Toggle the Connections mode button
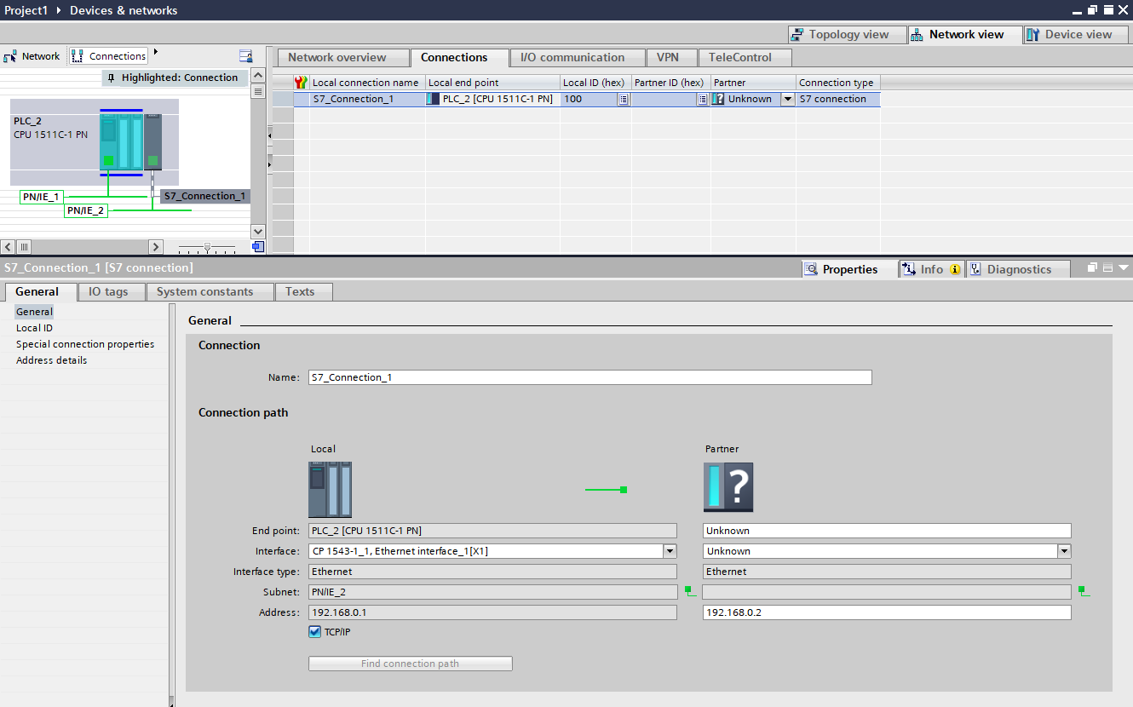The height and width of the screenshot is (707, 1133). [108, 56]
